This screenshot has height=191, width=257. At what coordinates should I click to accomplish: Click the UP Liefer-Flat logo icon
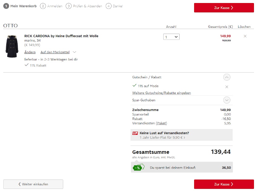[135, 133]
